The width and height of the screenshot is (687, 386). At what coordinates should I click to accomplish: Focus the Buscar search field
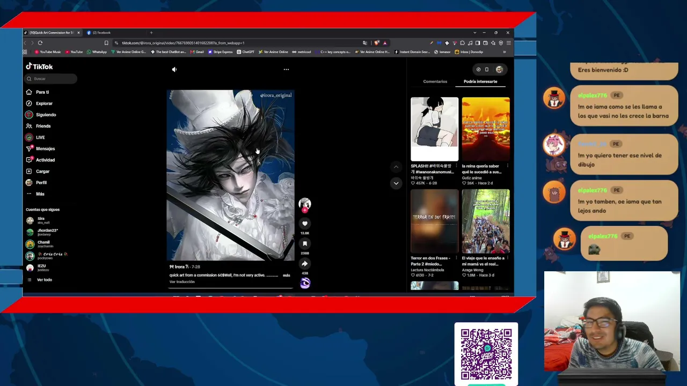[51, 79]
